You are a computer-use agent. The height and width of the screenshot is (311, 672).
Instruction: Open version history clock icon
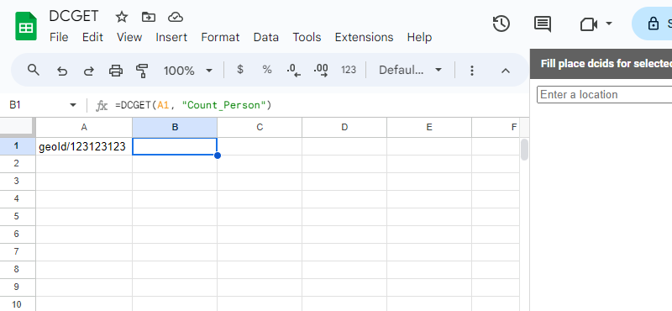click(501, 24)
